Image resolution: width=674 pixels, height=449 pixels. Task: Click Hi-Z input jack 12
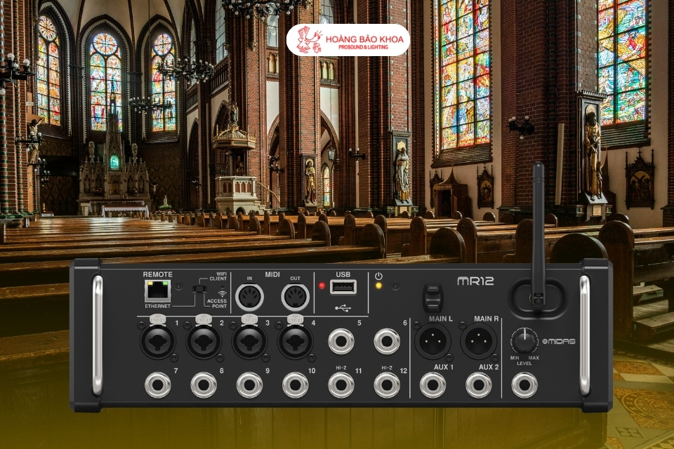click(x=387, y=385)
